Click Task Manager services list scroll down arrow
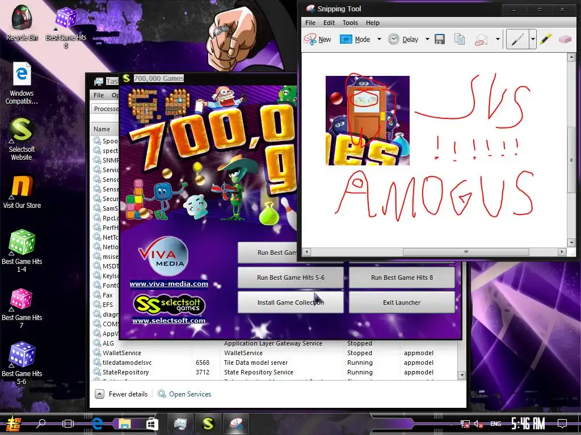This screenshot has height=435, width=581. [x=462, y=375]
